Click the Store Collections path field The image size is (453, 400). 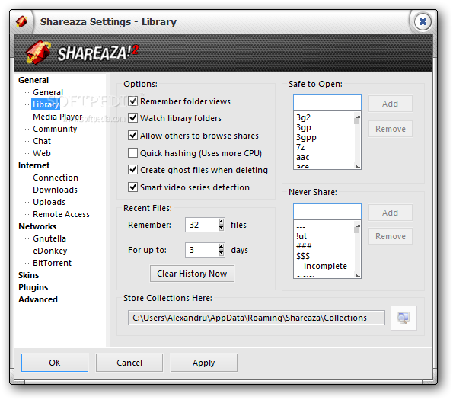pyautogui.click(x=257, y=318)
